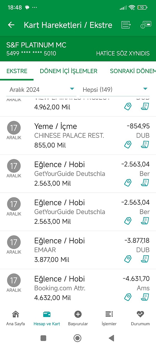The height and width of the screenshot is (348, 156).
Task: Open the Hepsi (149) filter dropdown
Action: 115,90
